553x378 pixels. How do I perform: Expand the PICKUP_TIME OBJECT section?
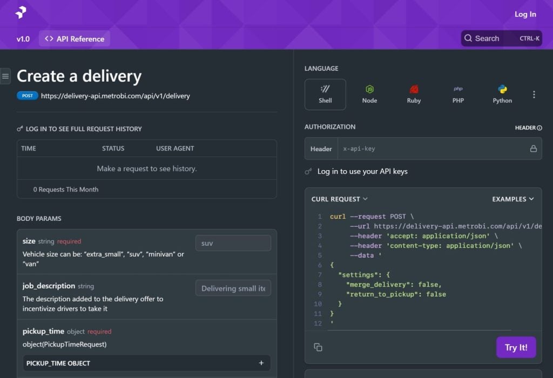pos(261,363)
